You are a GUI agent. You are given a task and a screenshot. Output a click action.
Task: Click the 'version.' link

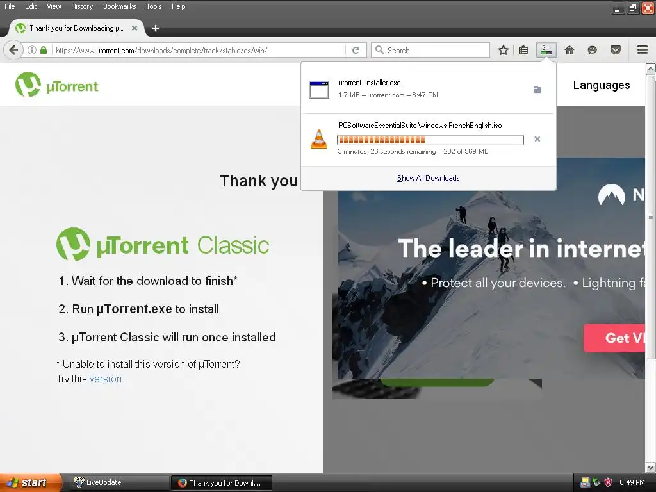click(x=107, y=379)
